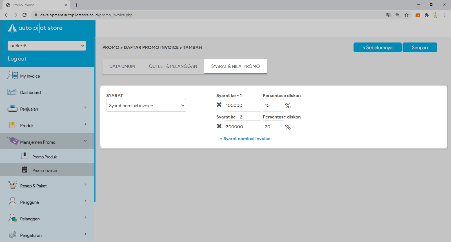Open the Syarat nominal invoice dropdown

(x=146, y=106)
